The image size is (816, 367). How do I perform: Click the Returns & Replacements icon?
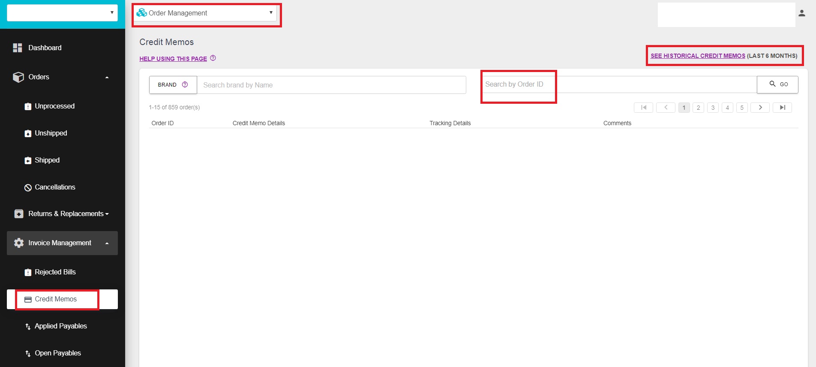(19, 214)
